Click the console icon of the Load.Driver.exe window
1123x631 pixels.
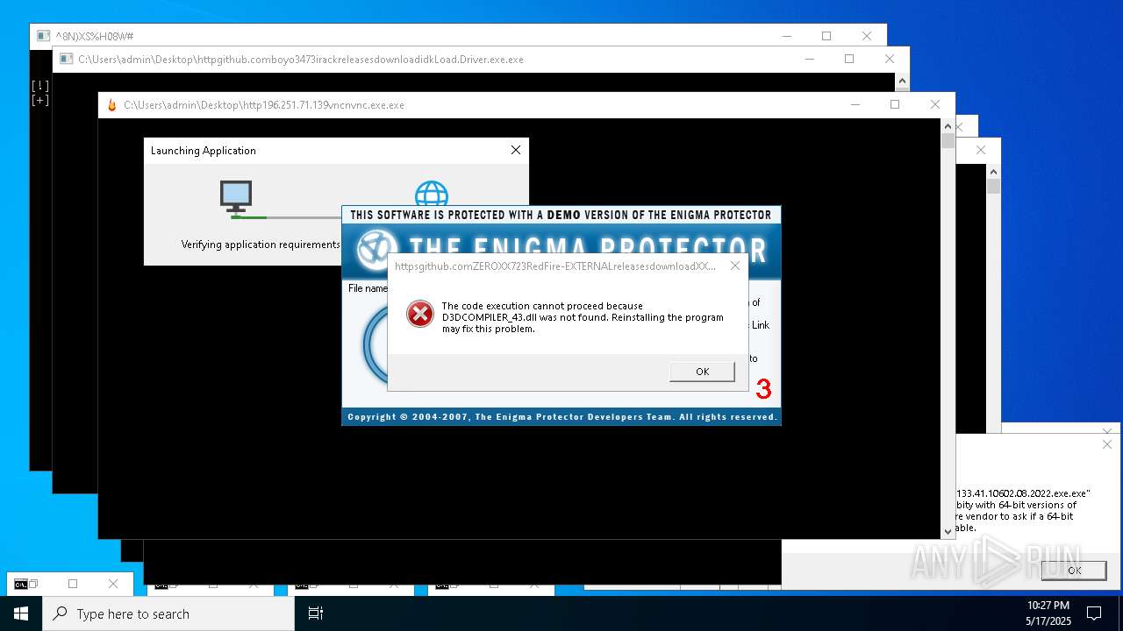pyautogui.click(x=66, y=60)
